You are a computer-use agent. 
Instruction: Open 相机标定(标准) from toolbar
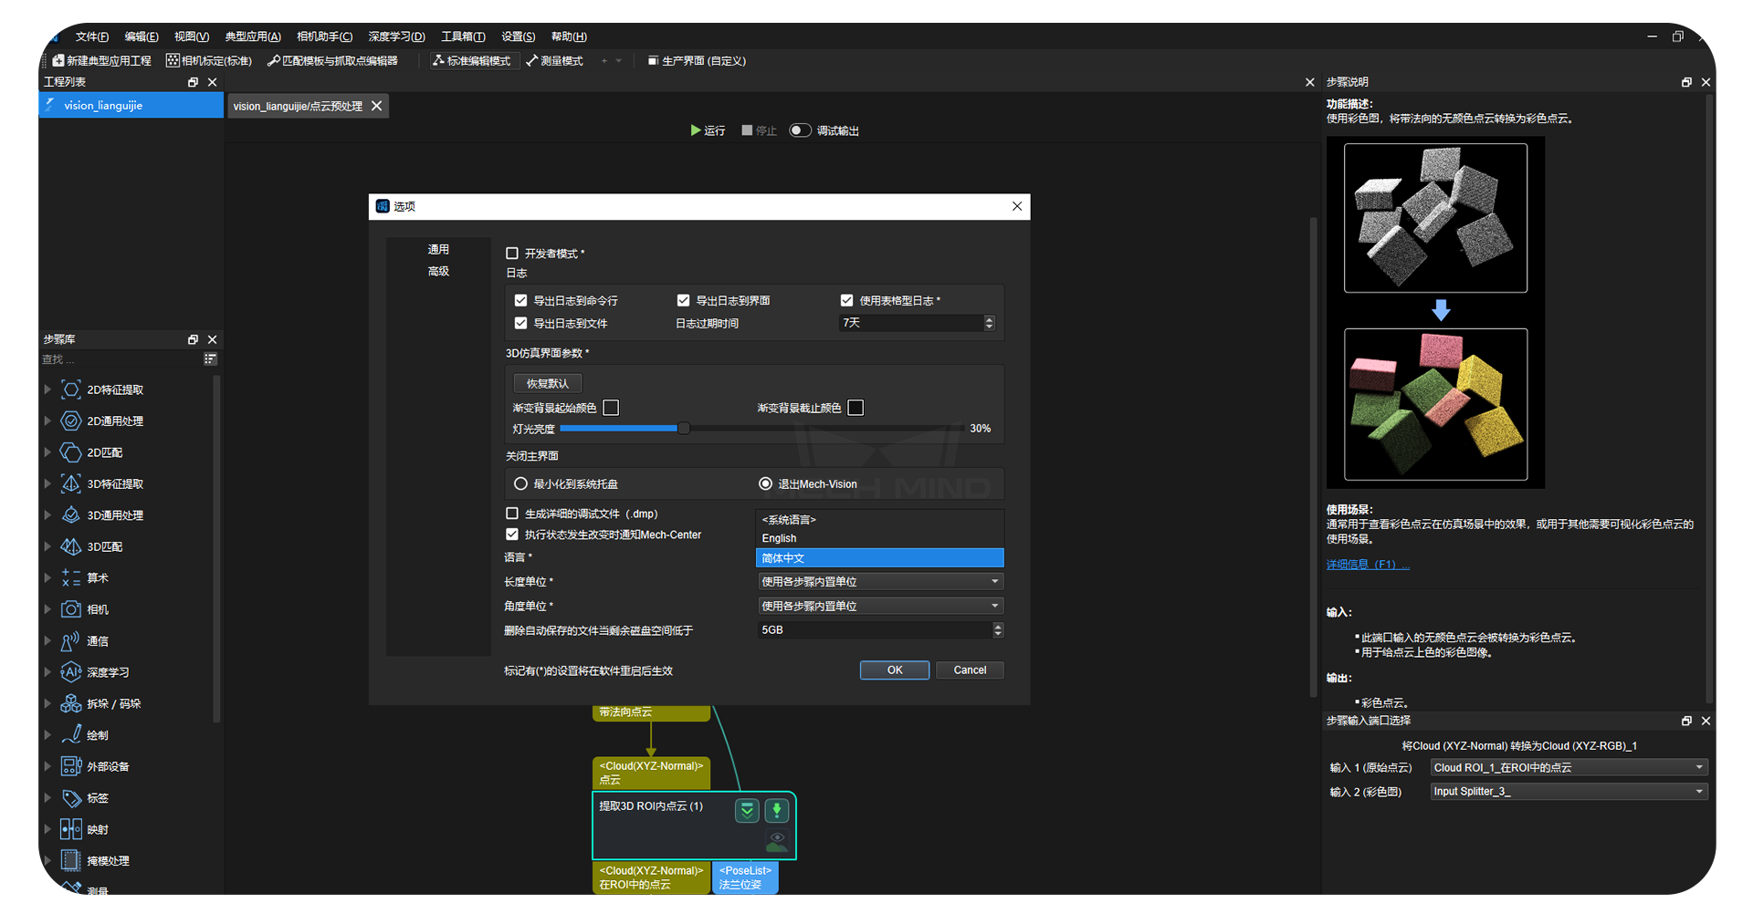click(x=209, y=61)
